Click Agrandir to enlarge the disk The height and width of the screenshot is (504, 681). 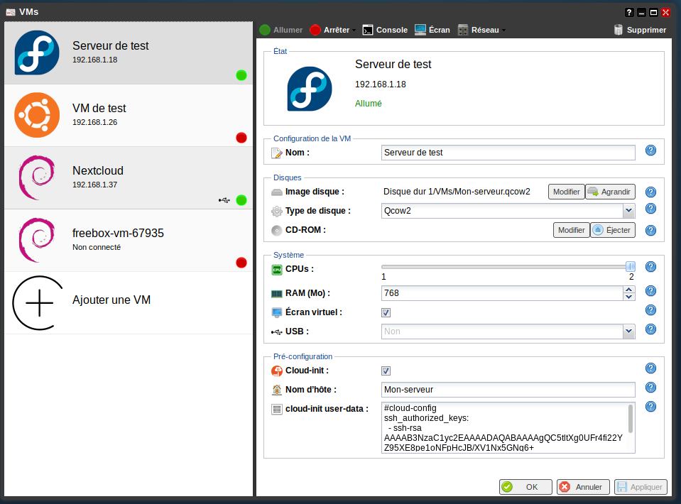610,192
